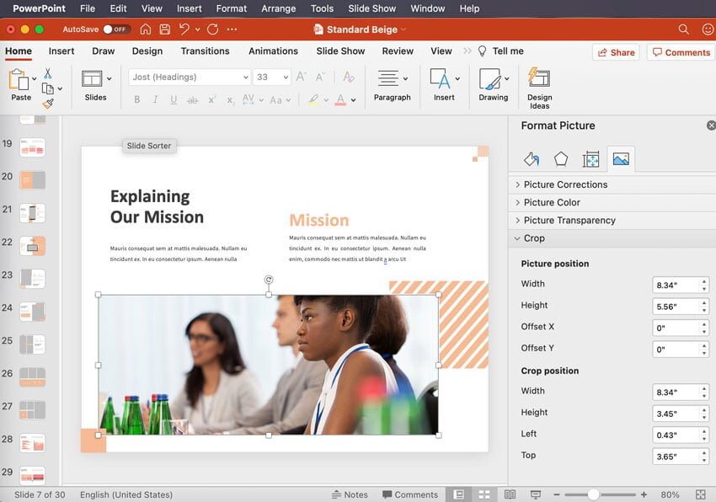Collapse the Crop section
The width and height of the screenshot is (716, 502).
[534, 238]
